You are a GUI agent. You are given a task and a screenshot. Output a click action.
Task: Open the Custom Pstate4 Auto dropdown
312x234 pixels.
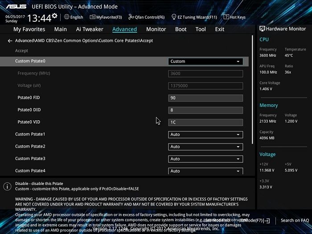coord(205,171)
